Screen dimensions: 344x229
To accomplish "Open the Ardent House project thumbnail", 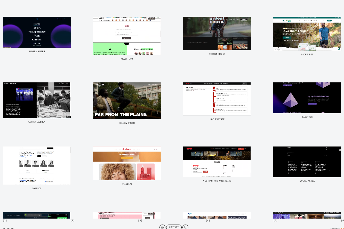I will [x=217, y=33].
